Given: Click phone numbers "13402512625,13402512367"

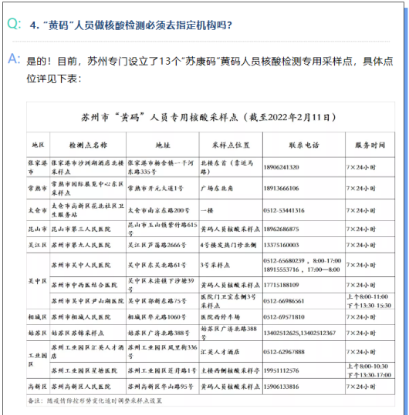Looking at the screenshot, I should tap(299, 333).
